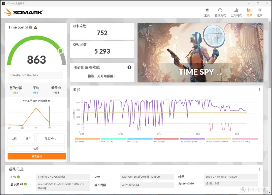Switch to 基准测试 benchmarks tab
The width and height of the screenshot is (272, 195).
coord(220,13)
